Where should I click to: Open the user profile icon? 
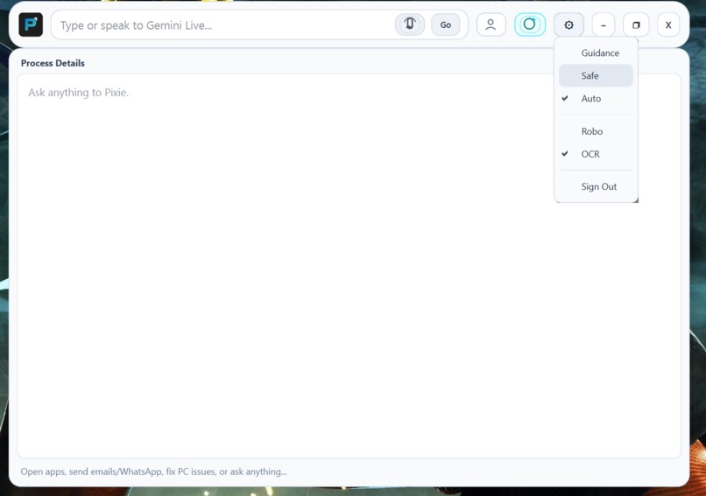coord(491,24)
